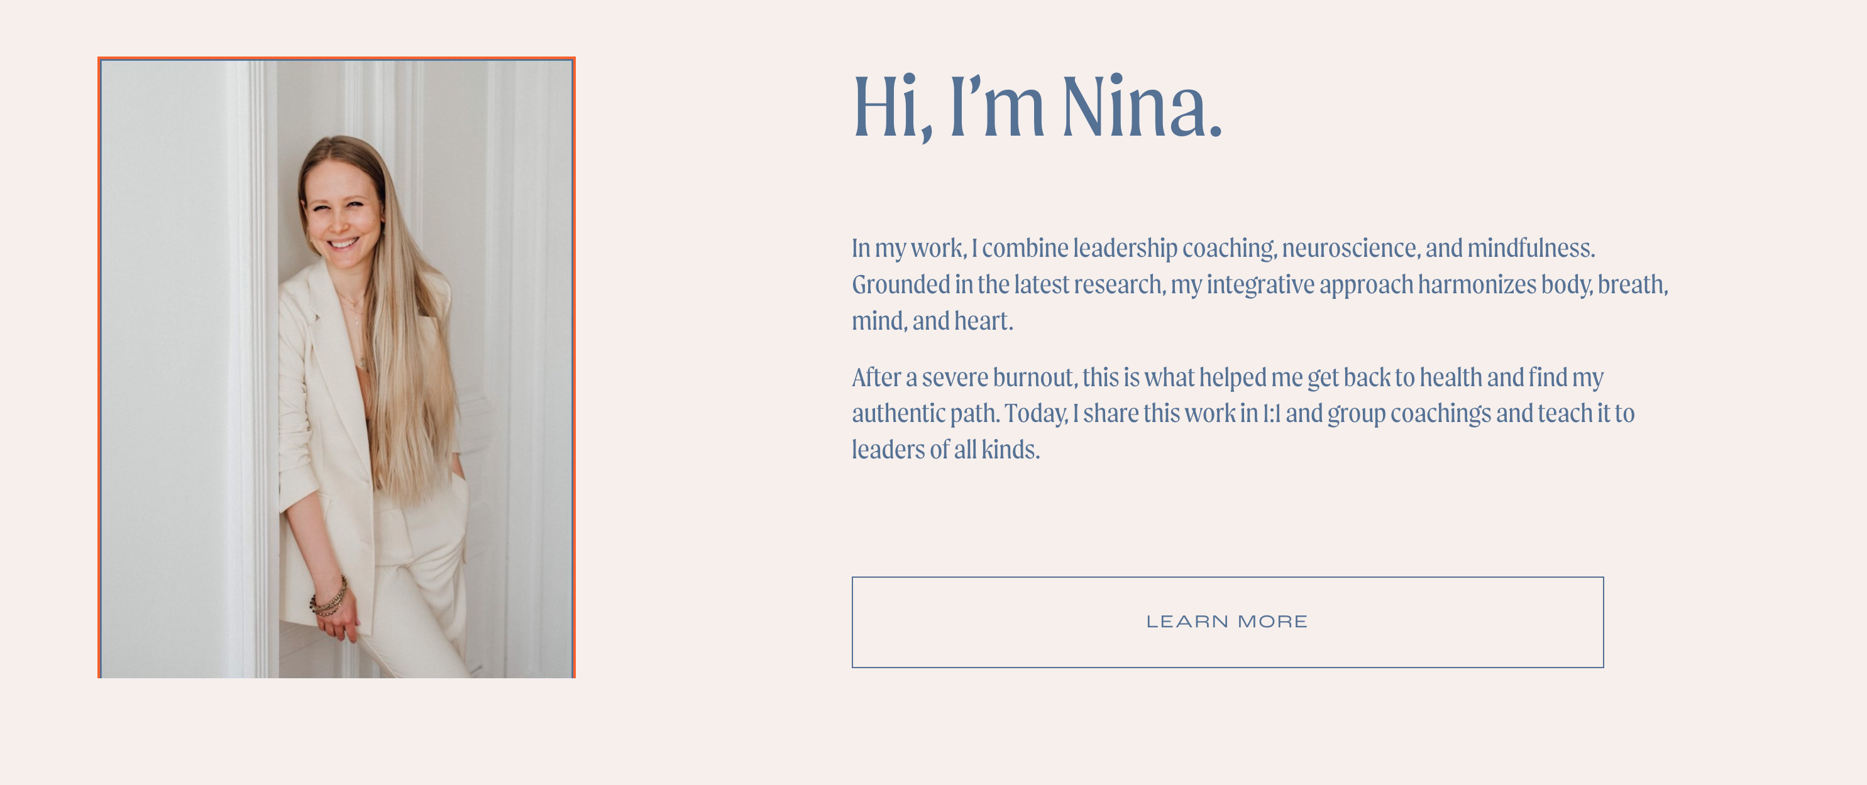
Task: Click the "Hi, I'm Nina." heading
Action: click(x=1037, y=108)
